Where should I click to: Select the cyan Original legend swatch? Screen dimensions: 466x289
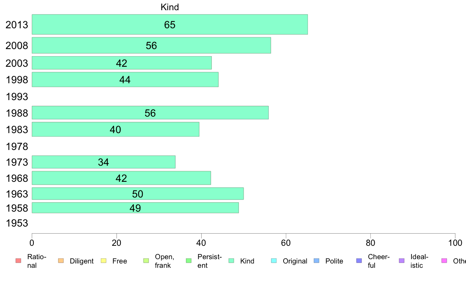pos(274,261)
